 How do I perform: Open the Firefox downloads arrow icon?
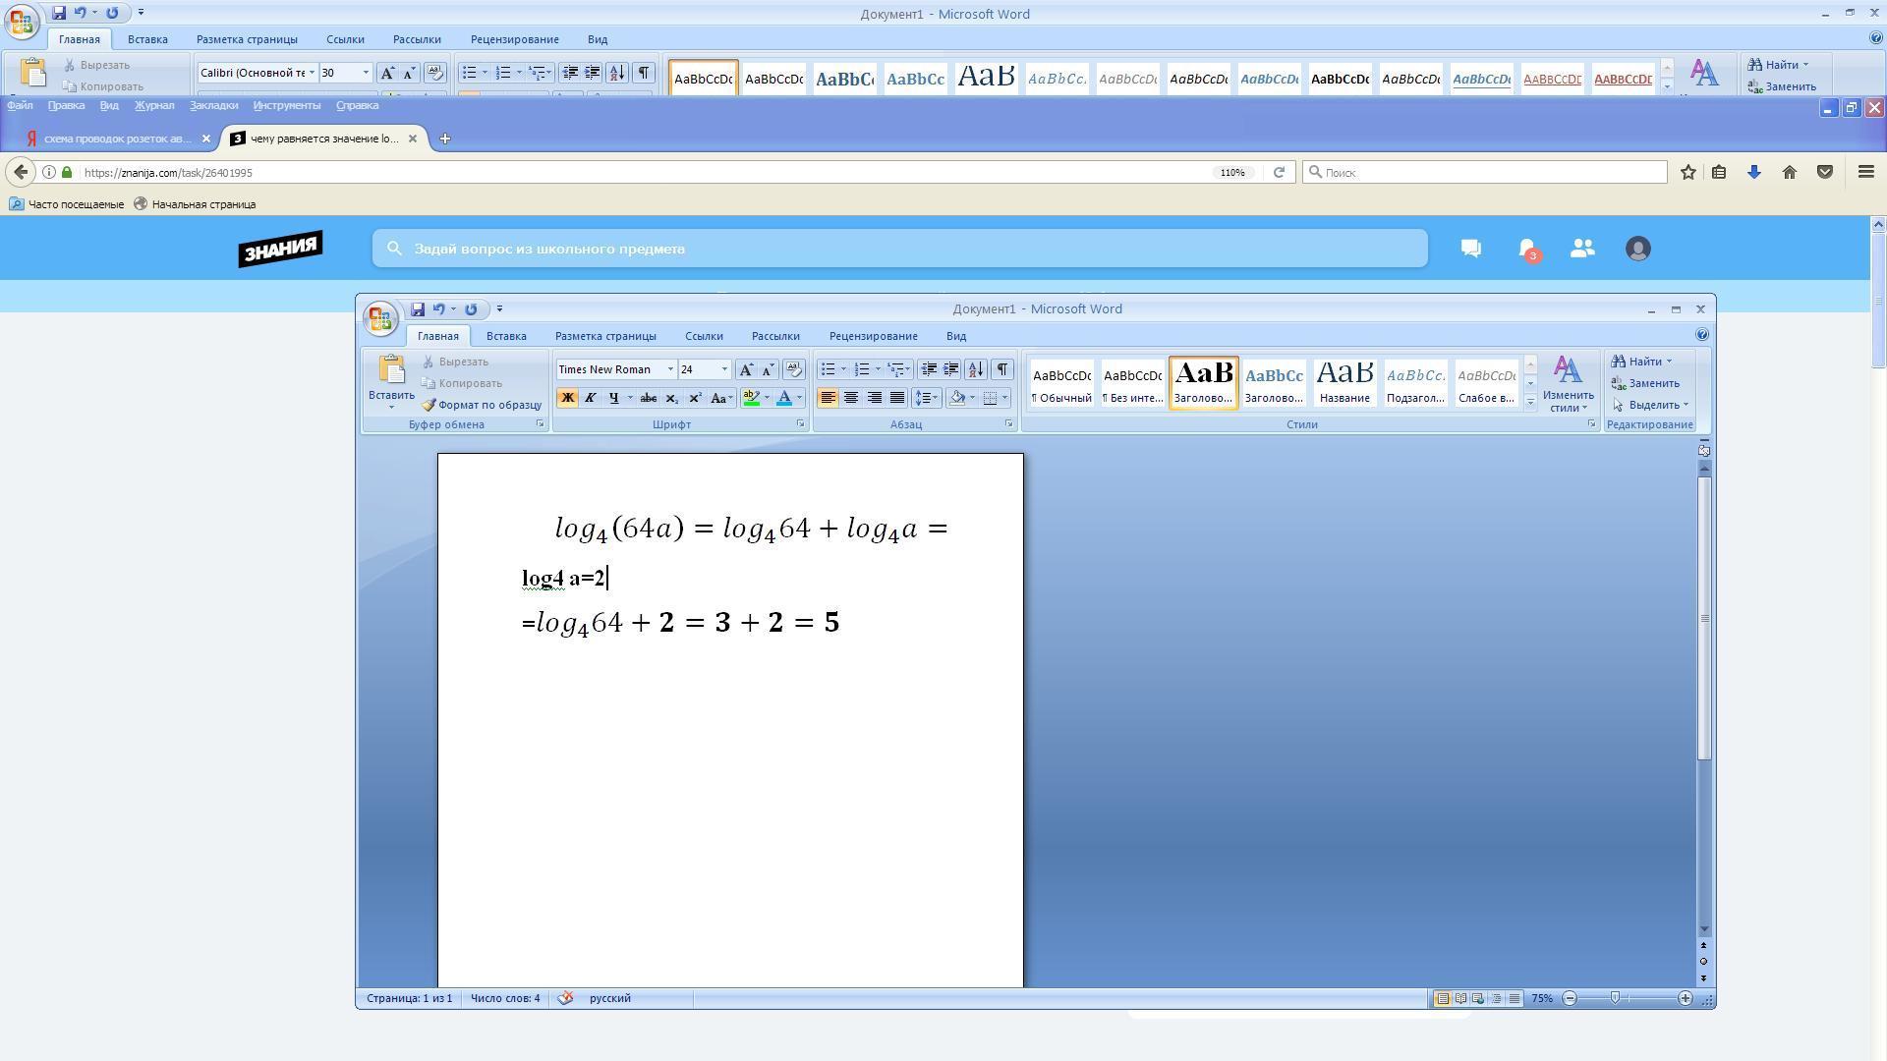[x=1754, y=173]
